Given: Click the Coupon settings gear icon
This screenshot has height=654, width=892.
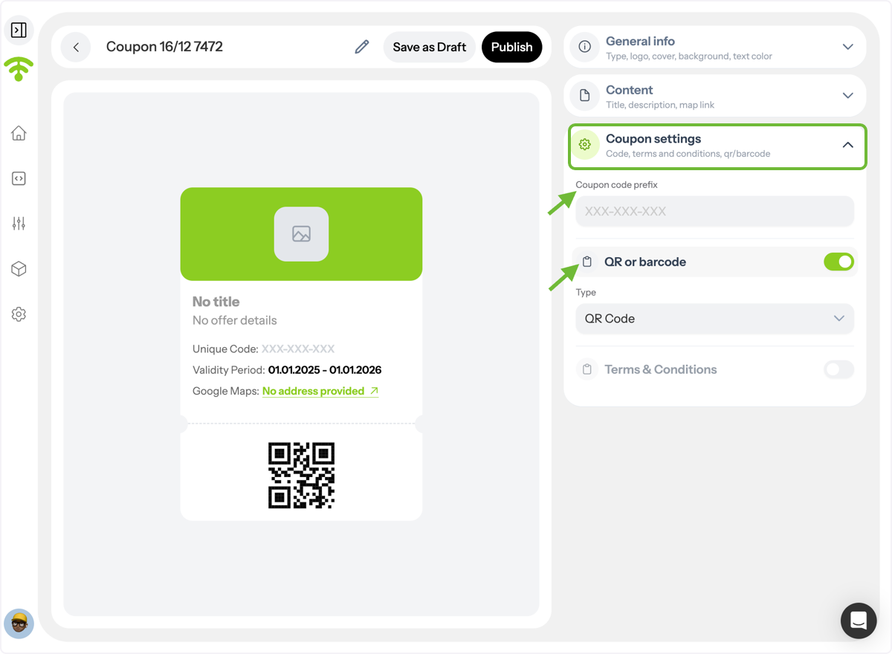Looking at the screenshot, I should (585, 145).
